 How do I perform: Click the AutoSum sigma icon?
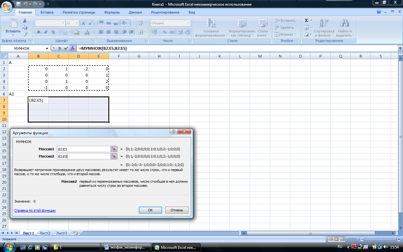(306, 20)
